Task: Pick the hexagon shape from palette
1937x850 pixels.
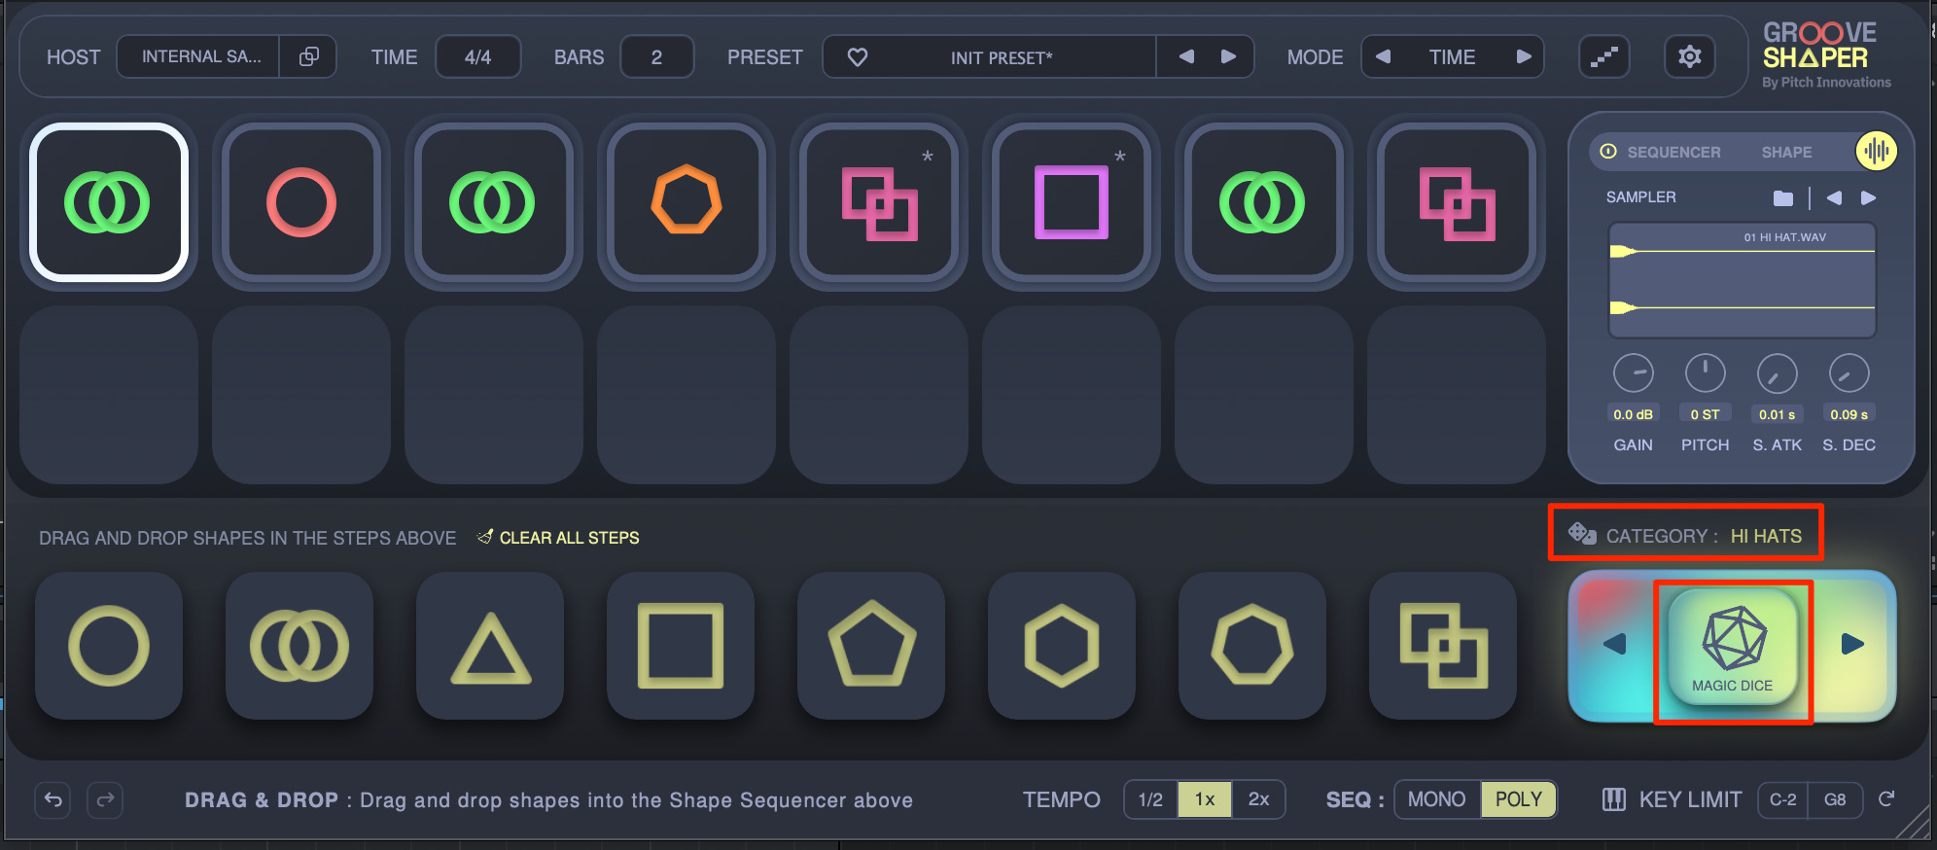Action: [x=1062, y=646]
